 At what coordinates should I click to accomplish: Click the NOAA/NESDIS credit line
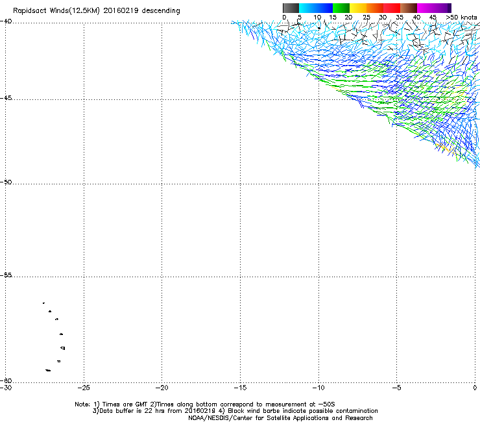coord(280,418)
